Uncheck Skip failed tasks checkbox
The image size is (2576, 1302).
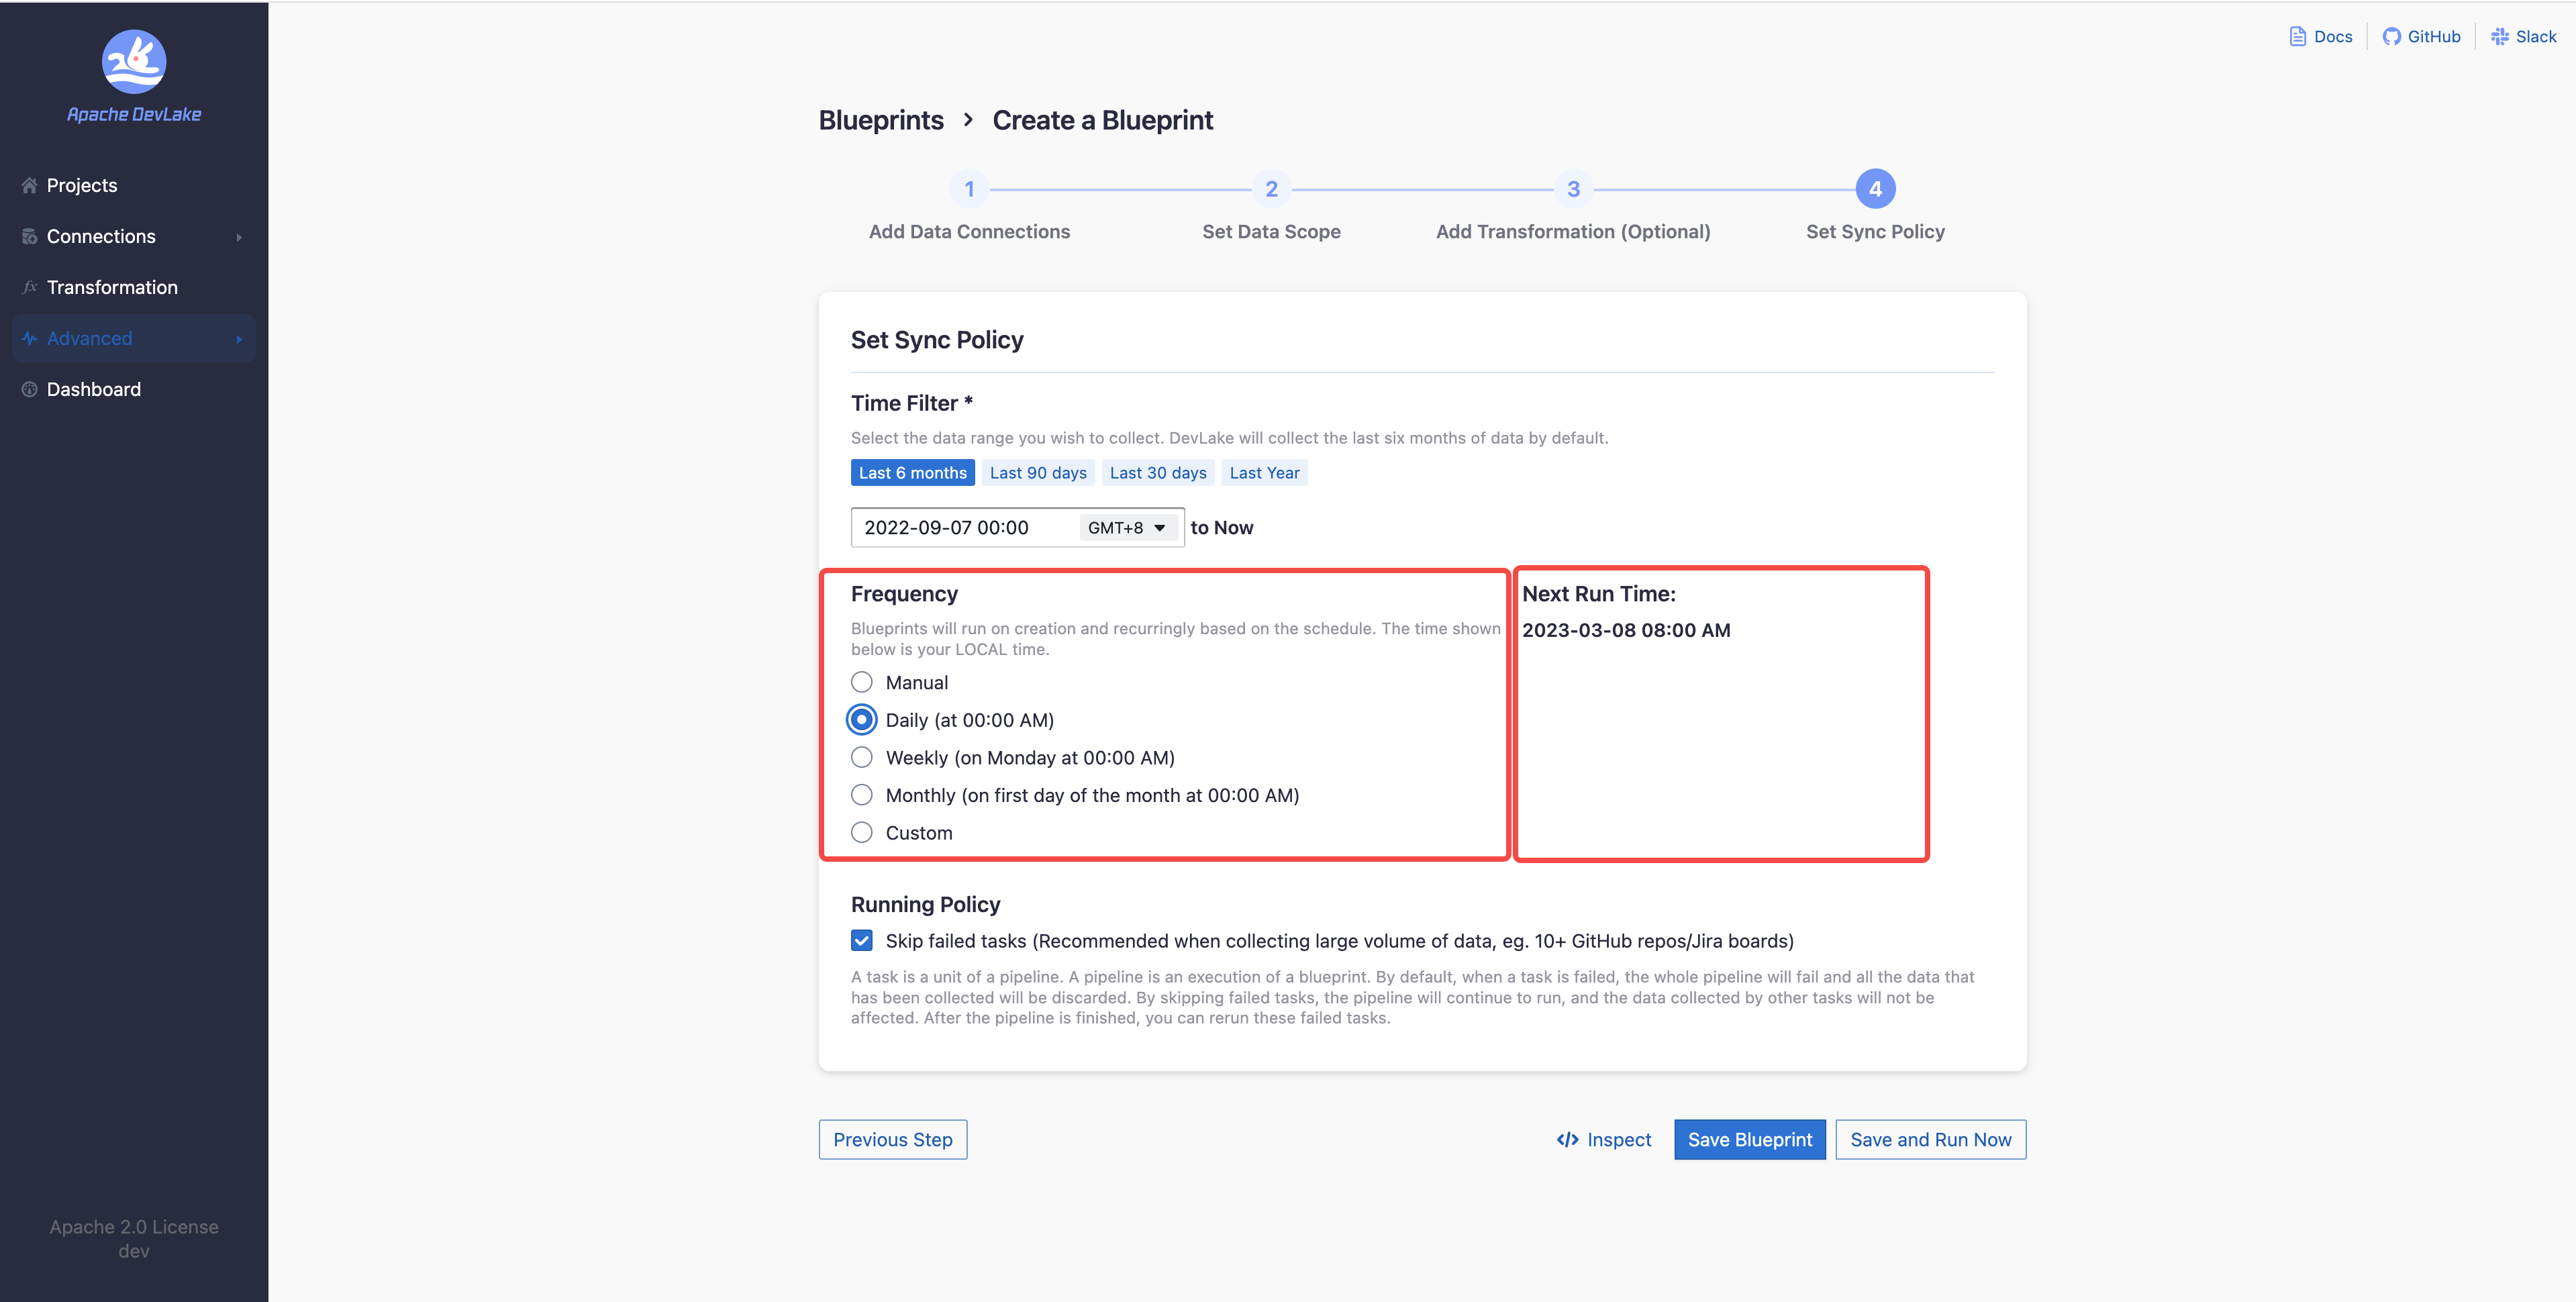861,940
